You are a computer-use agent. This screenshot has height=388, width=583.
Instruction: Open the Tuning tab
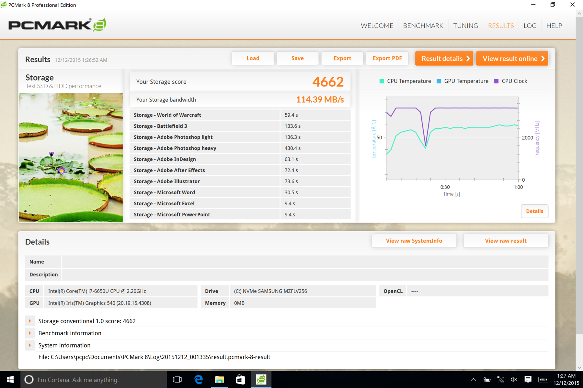(465, 26)
